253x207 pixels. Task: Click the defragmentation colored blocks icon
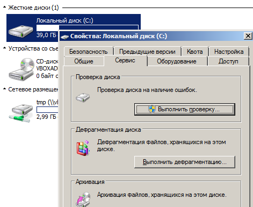coord(83,148)
